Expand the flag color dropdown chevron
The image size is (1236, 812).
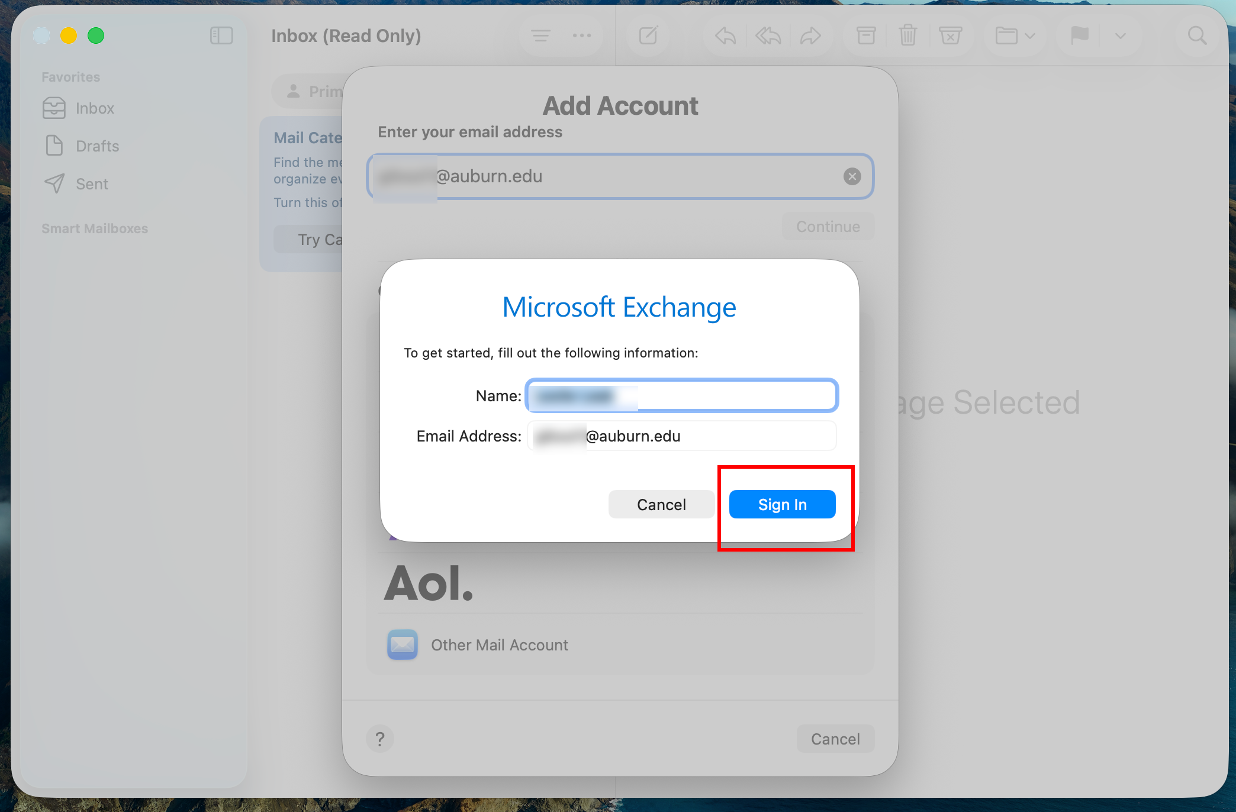[1120, 36]
